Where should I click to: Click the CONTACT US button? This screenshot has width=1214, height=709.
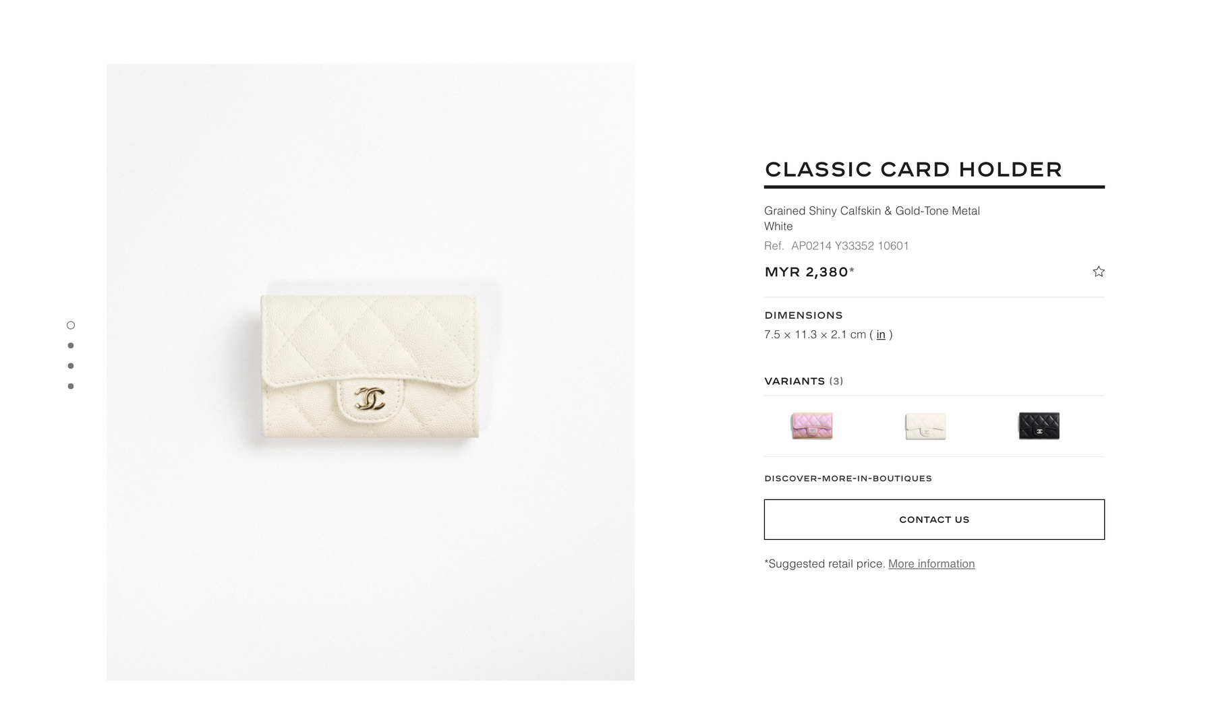[934, 520]
